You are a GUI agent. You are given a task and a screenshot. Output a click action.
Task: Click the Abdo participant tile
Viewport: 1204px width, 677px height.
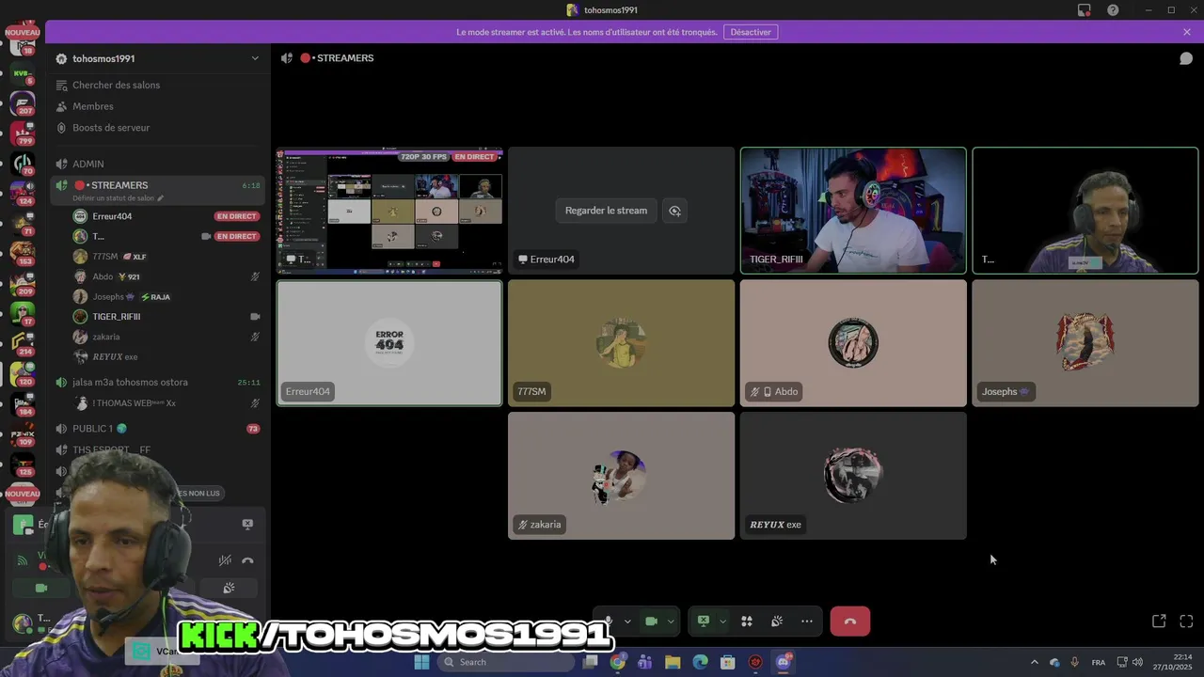point(853,343)
